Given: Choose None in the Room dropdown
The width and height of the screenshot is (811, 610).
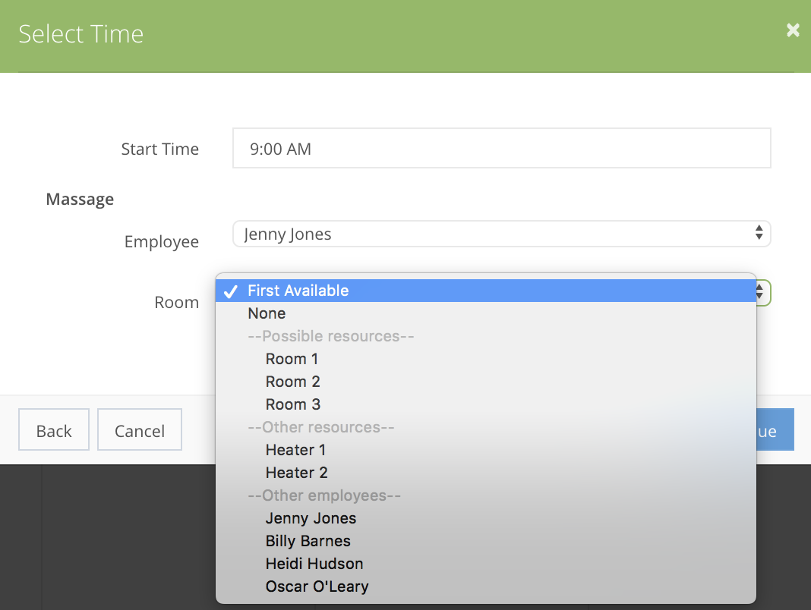Looking at the screenshot, I should [267, 313].
